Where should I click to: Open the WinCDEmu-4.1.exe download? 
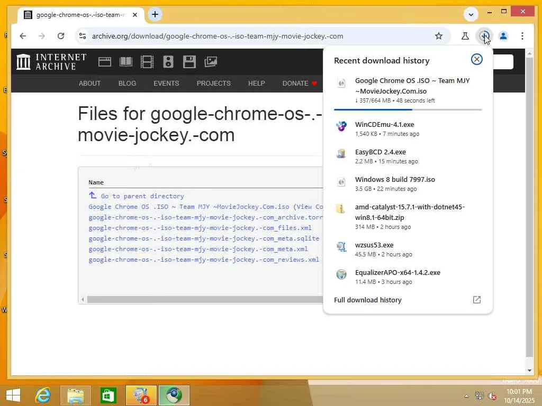408,129
